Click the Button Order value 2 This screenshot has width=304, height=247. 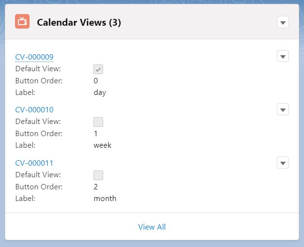pos(96,186)
